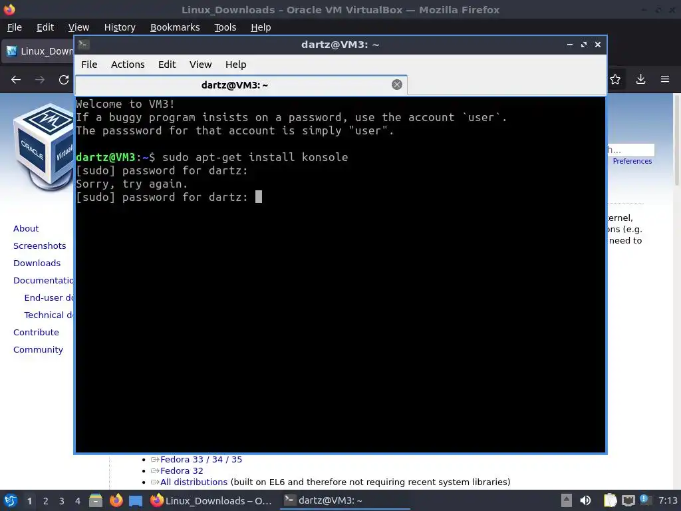This screenshot has width=681, height=511.
Task: Open the terminal File menu
Action: [x=89, y=65]
